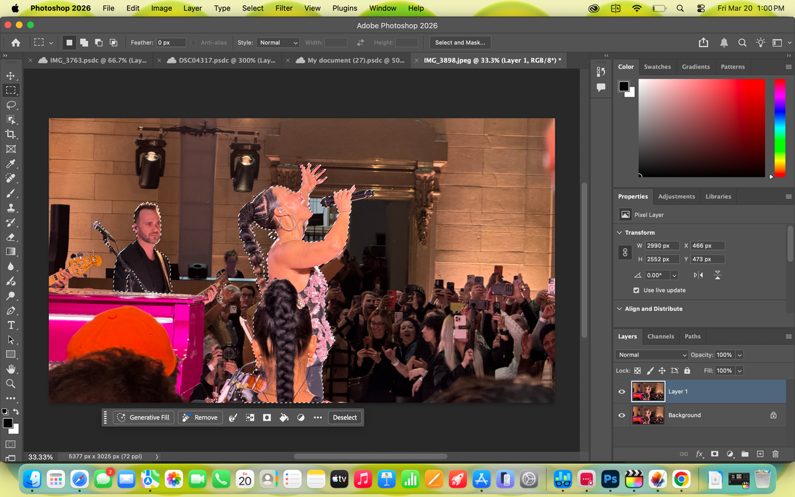
Task: Select the Move tool
Action: click(11, 75)
